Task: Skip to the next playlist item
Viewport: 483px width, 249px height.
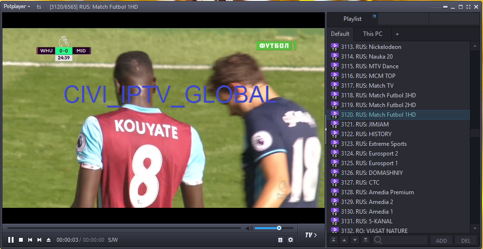Action: [39, 240]
